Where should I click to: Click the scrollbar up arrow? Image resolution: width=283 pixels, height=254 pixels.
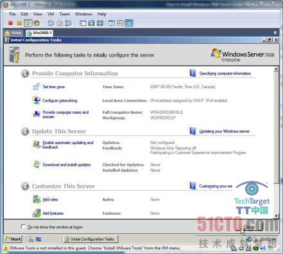pyautogui.click(x=276, y=69)
